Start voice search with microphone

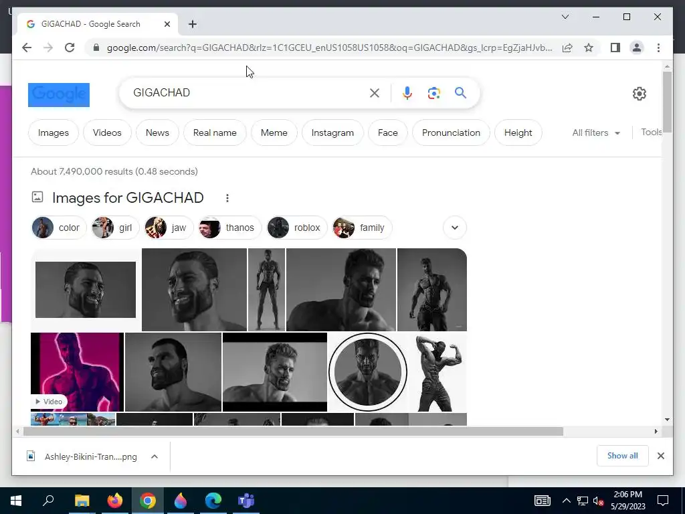(x=407, y=92)
